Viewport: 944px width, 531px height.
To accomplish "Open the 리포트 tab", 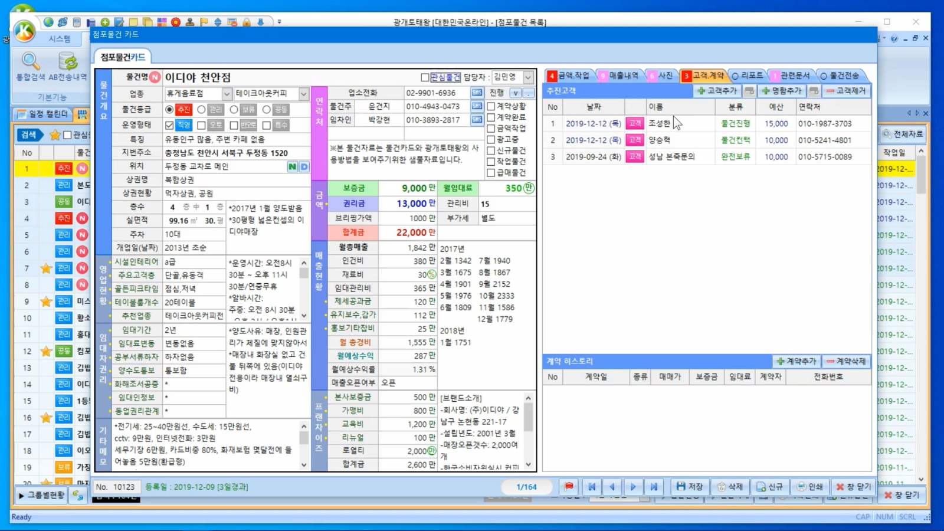I will (748, 76).
